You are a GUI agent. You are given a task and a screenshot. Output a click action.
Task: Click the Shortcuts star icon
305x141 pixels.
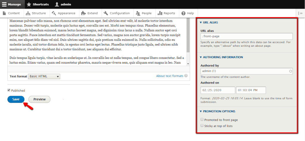coord(29,4)
